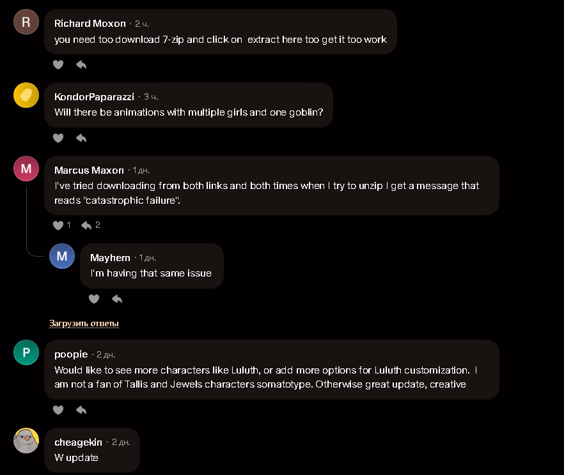Click poopie's green avatar
Screen dimensions: 564x475
pos(26,352)
